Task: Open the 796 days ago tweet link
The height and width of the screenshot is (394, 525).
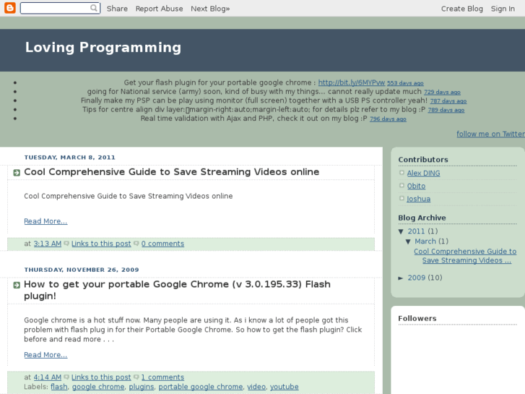Action: pyautogui.click(x=388, y=119)
